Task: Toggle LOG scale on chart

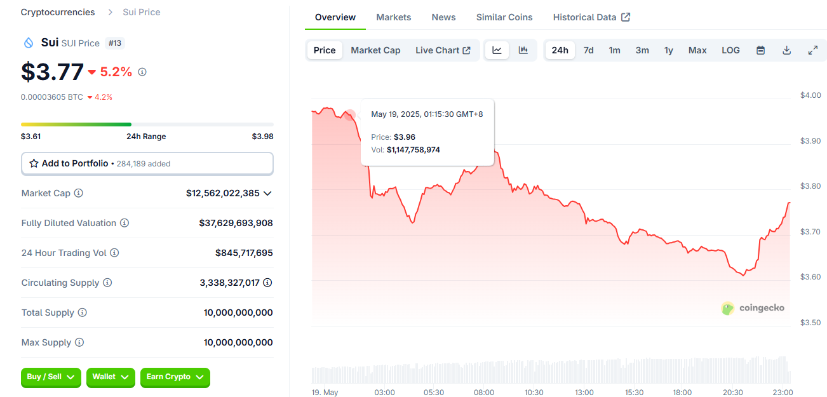Action: click(730, 50)
